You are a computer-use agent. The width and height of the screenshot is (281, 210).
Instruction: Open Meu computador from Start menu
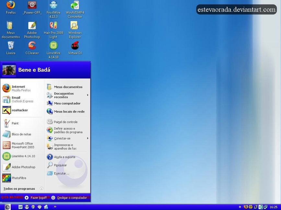[x=68, y=103]
